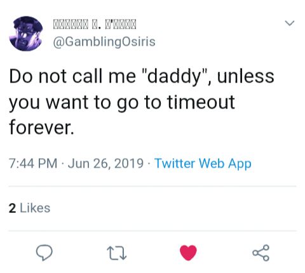Click the word "daddy" in the tweet
The image size is (305, 273).
point(175,77)
